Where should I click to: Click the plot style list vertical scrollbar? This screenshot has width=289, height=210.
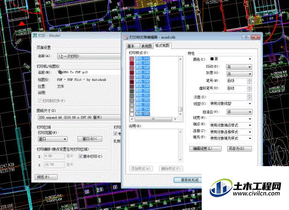coord(180,87)
